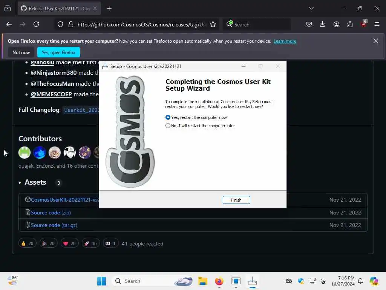Switch to the setup installer taskbar icon
Viewport: 386px width, 290px height.
[x=252, y=281]
